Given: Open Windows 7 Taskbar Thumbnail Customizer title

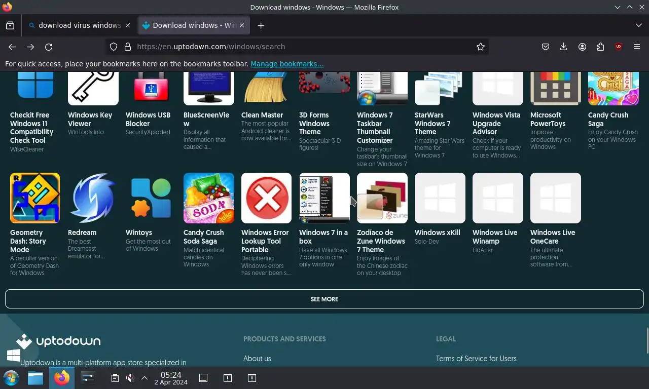Looking at the screenshot, I should pyautogui.click(x=376, y=128).
